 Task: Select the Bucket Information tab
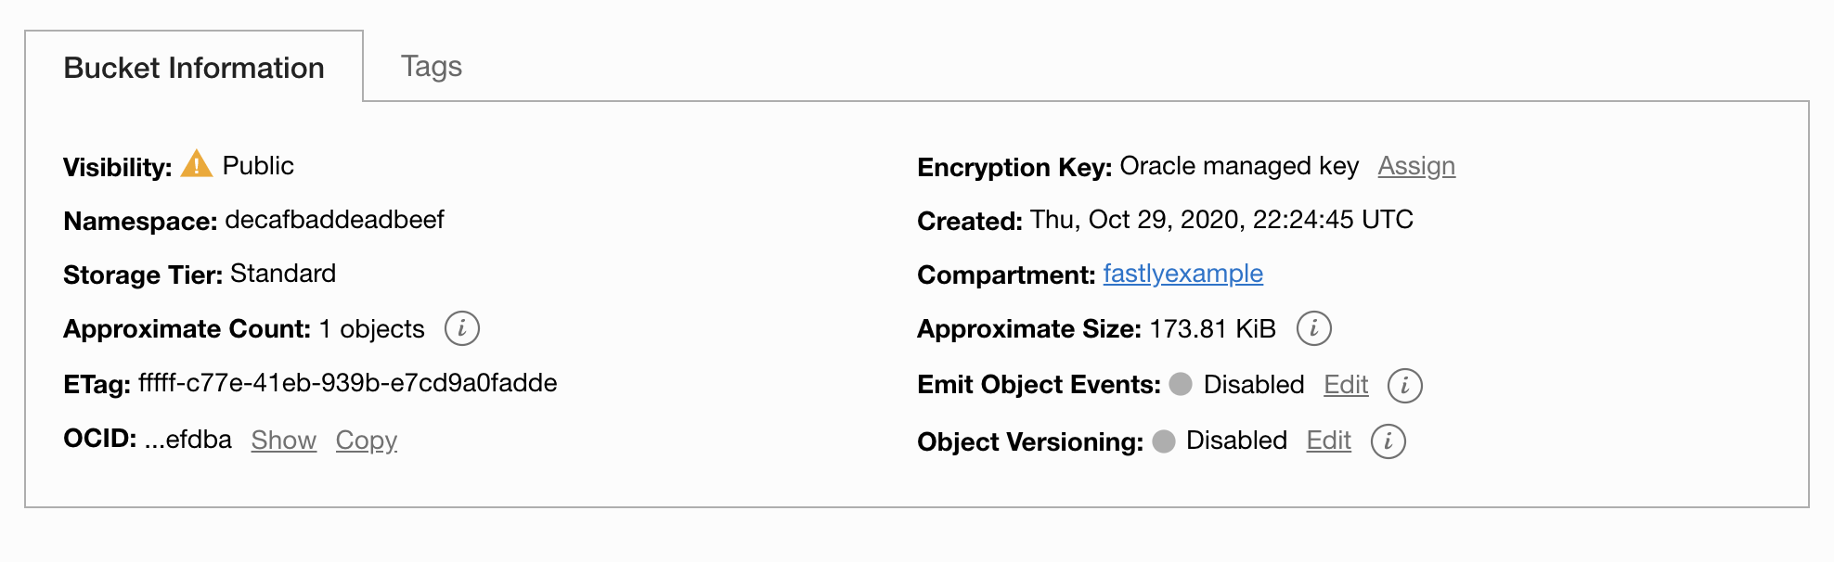pyautogui.click(x=193, y=67)
